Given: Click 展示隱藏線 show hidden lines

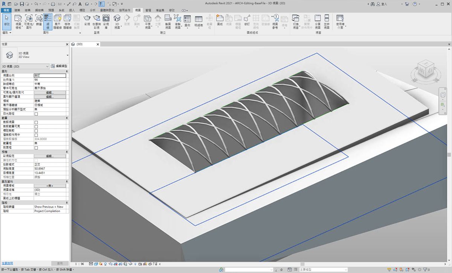Looking at the screenshot, I should (58, 22).
